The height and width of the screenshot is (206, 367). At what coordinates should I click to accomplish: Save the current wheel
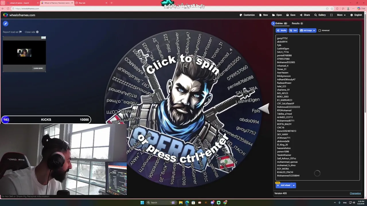tap(291, 15)
